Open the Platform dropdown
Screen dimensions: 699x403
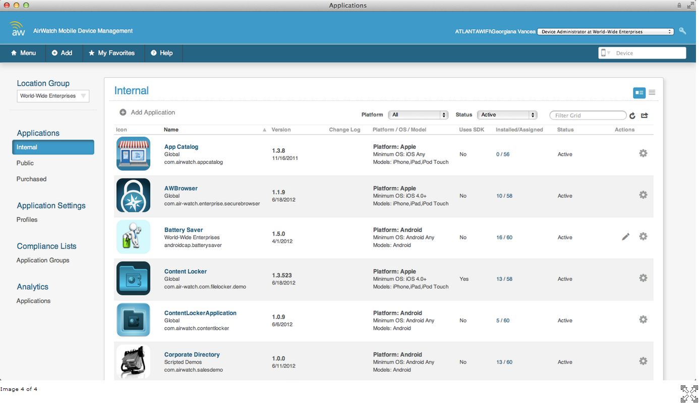click(418, 114)
